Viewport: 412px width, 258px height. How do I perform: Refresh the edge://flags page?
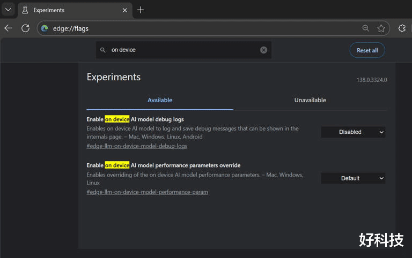(x=25, y=28)
